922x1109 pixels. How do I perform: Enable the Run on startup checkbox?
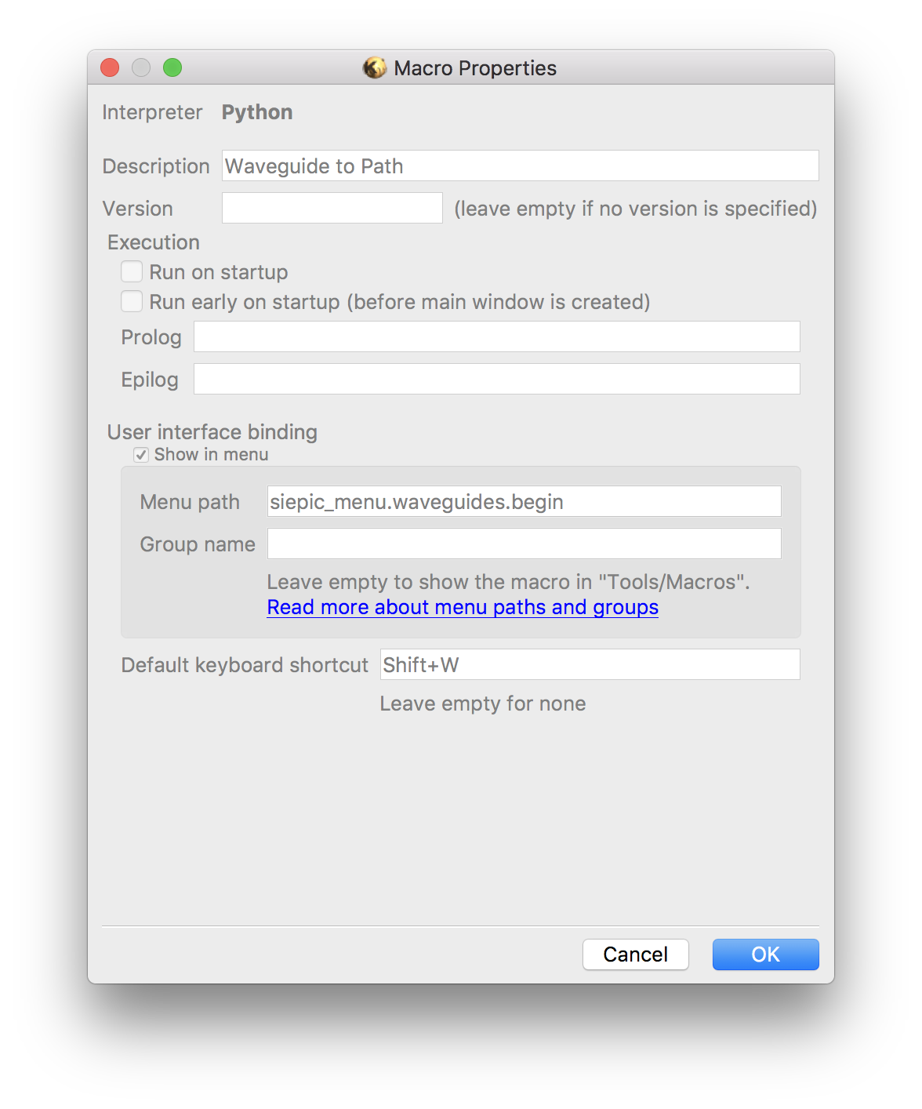pos(132,271)
